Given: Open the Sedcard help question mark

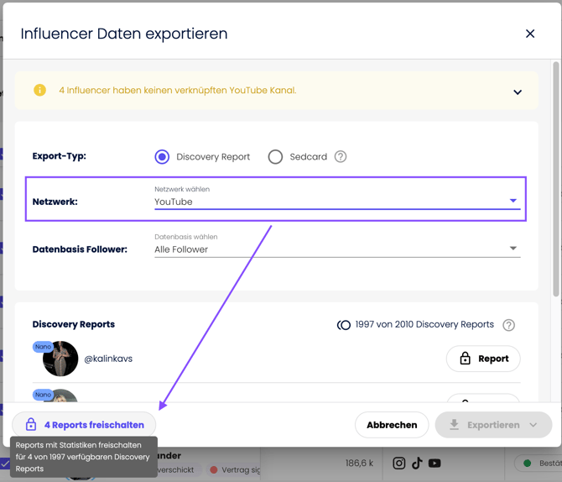Looking at the screenshot, I should click(341, 157).
